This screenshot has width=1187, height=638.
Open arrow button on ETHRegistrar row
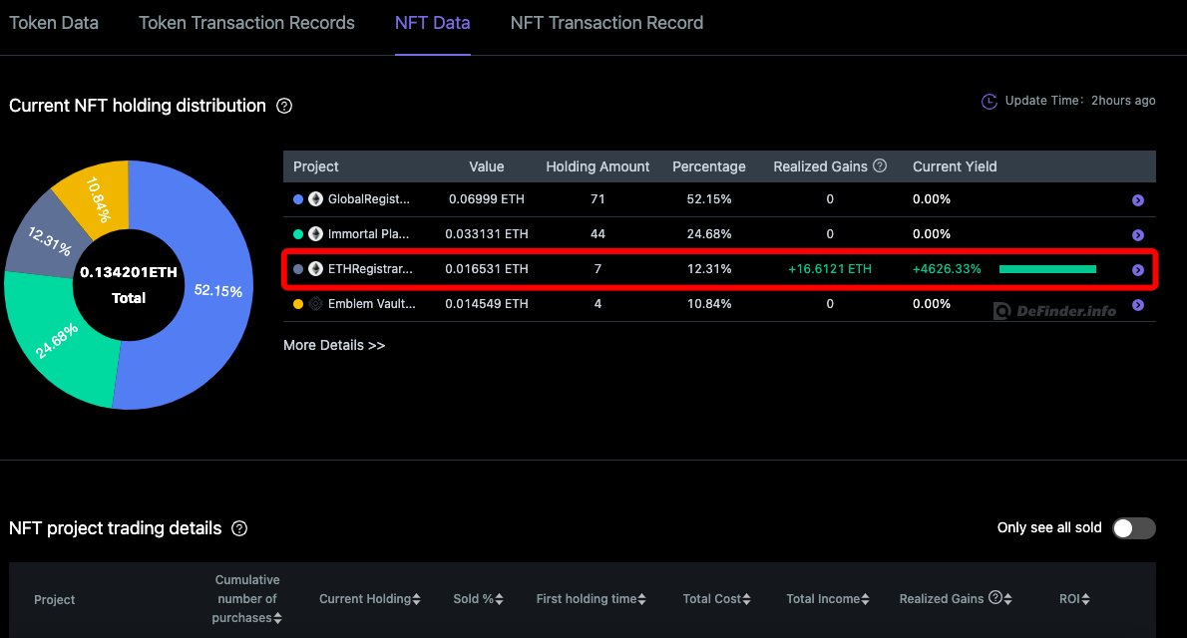tap(1137, 270)
